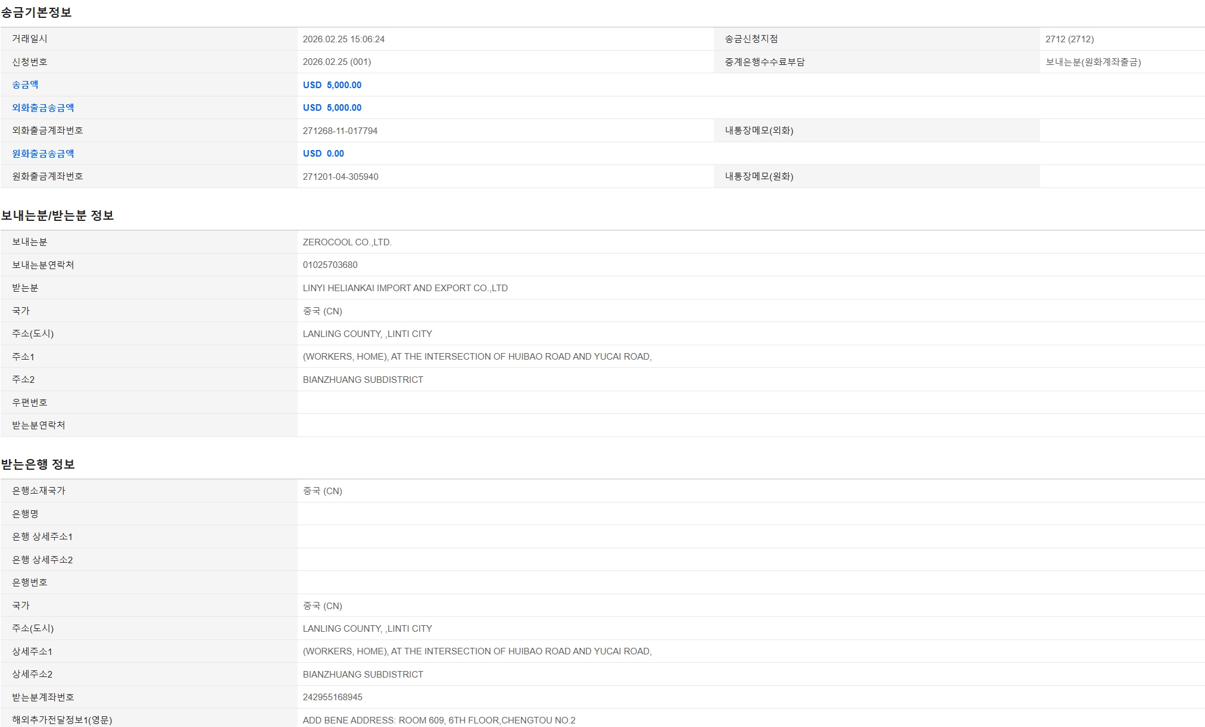1205x727 pixels.
Task: Click the empty 은행명 value cell
Action: (x=750, y=514)
